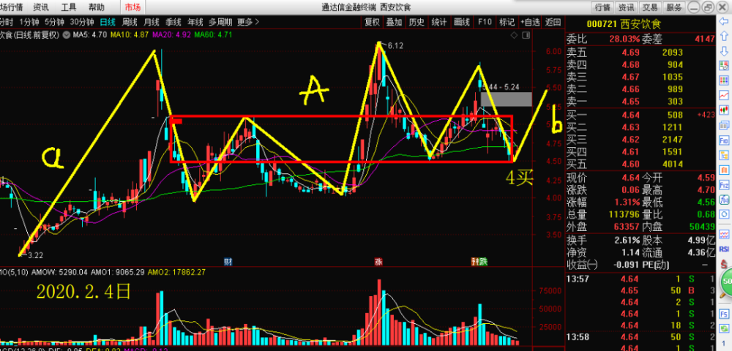The width and height of the screenshot is (732, 351).
Task: Click the down arrow next stock icon
Action: [x=724, y=50]
